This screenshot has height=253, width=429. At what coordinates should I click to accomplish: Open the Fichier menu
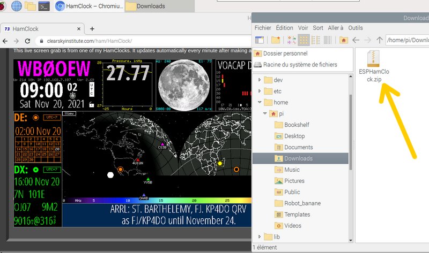click(263, 28)
